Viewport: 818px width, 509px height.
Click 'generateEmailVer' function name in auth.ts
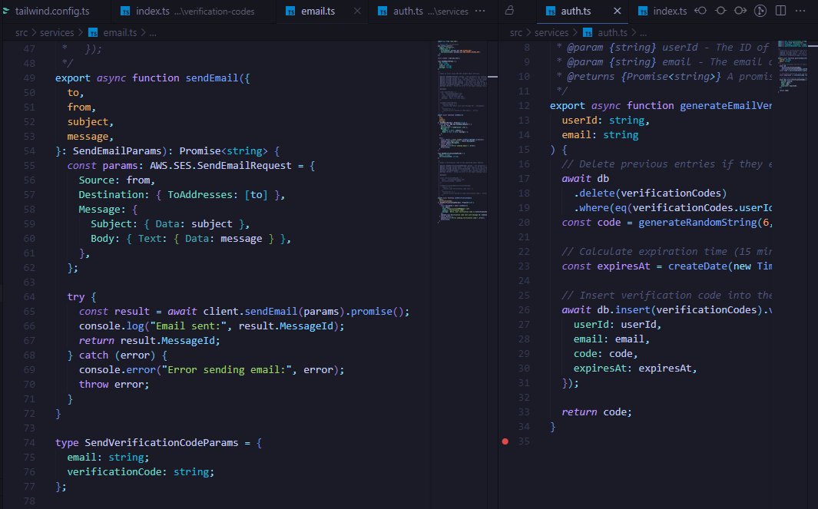(726, 106)
